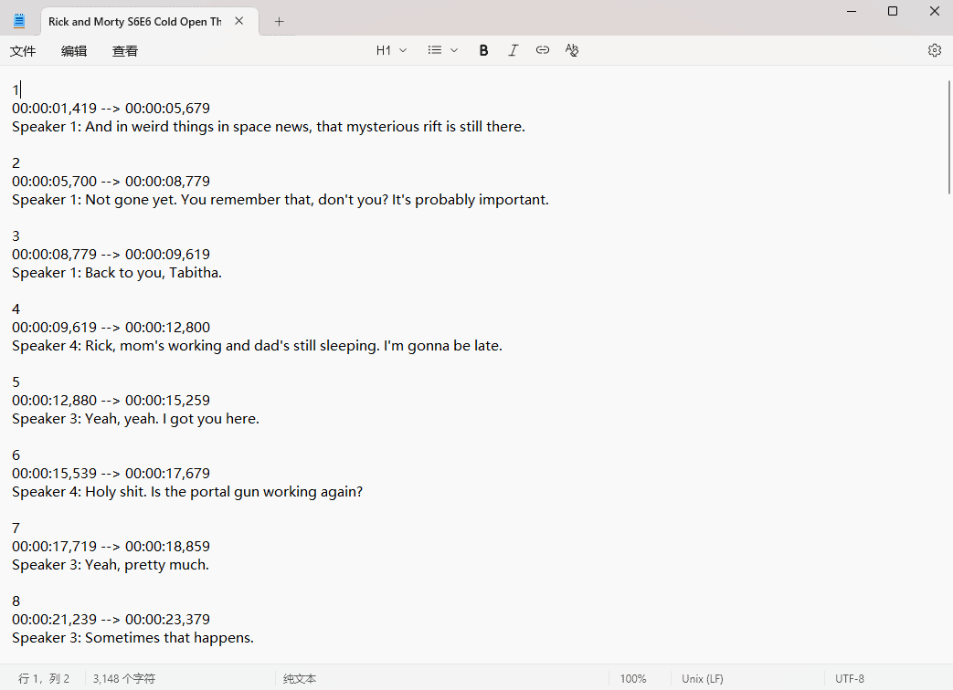Click the UTF-8 encoding indicator

(x=849, y=679)
